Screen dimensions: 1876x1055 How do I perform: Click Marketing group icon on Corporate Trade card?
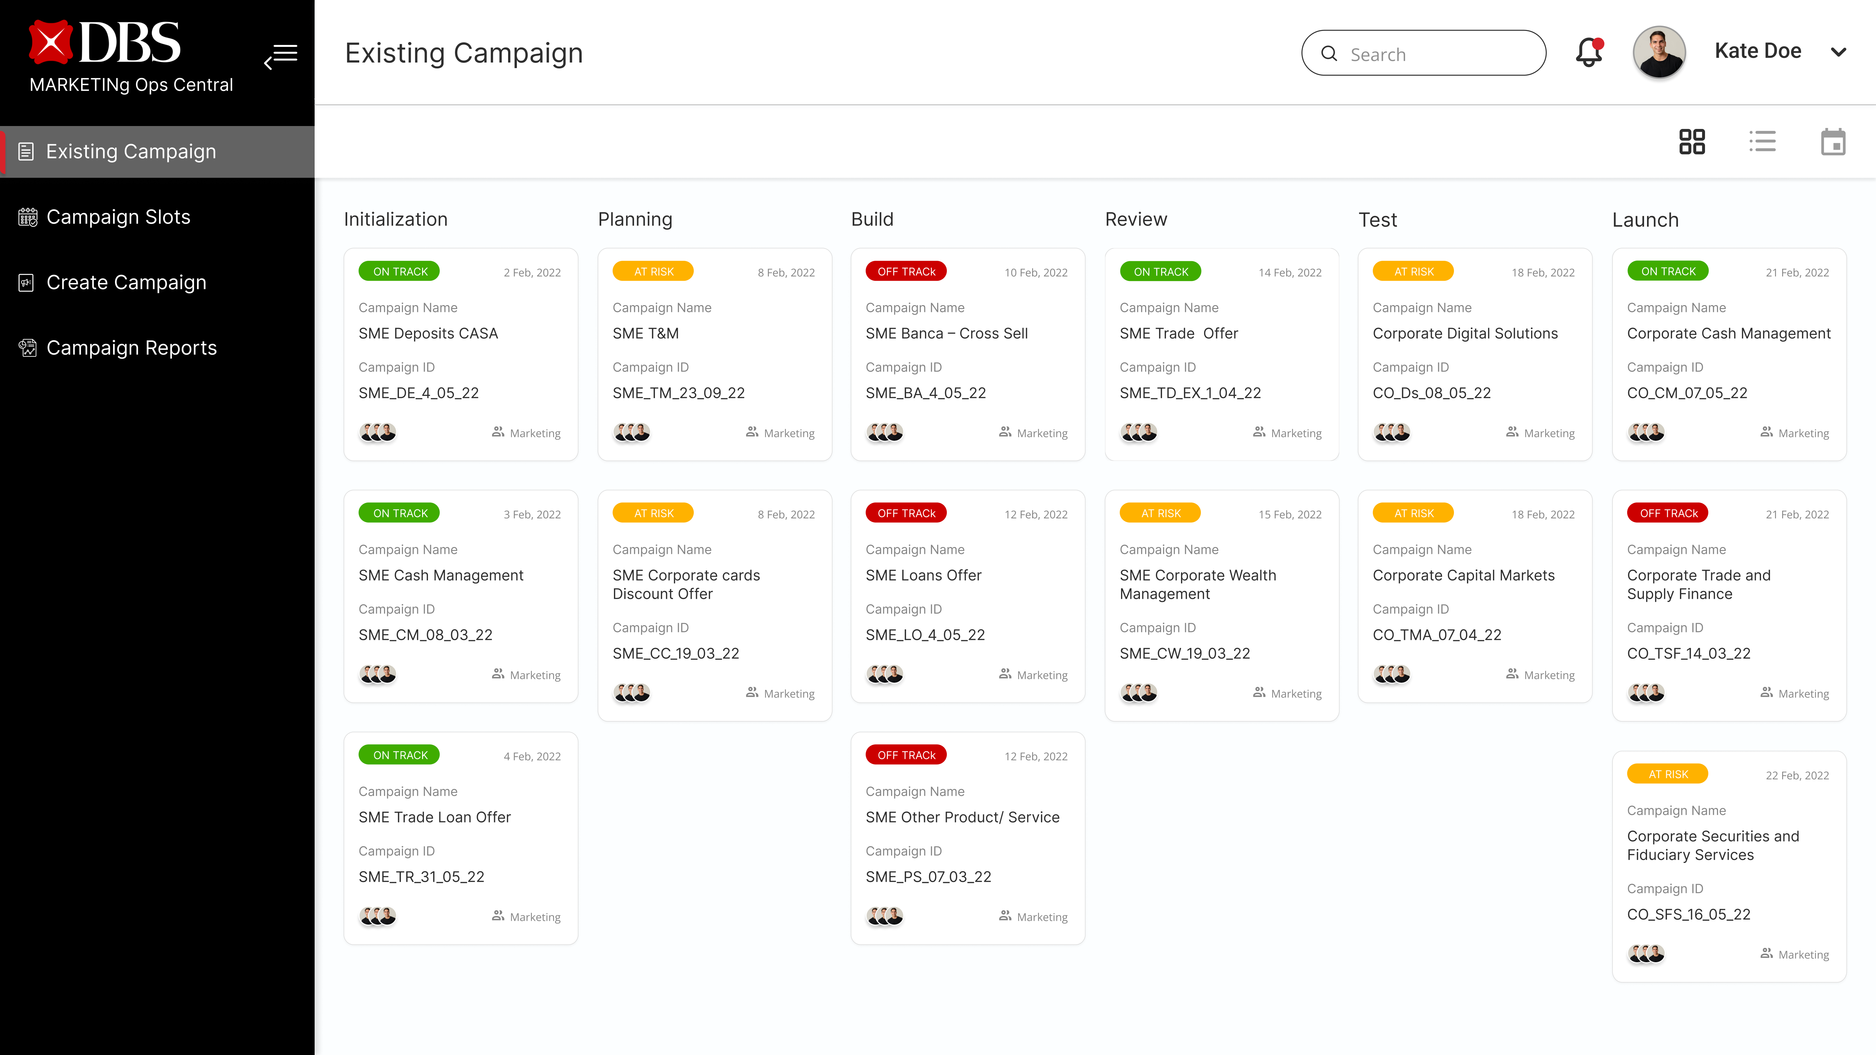pos(1767,692)
